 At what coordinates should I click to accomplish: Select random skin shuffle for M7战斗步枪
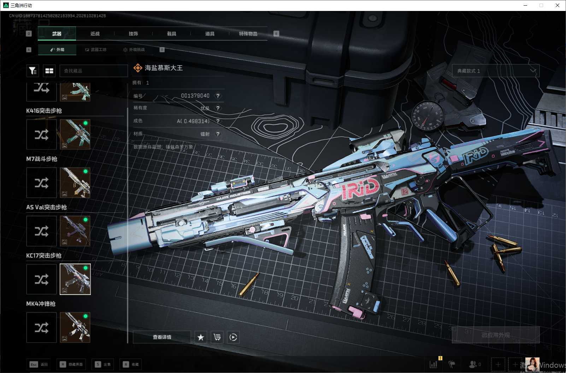[42, 183]
